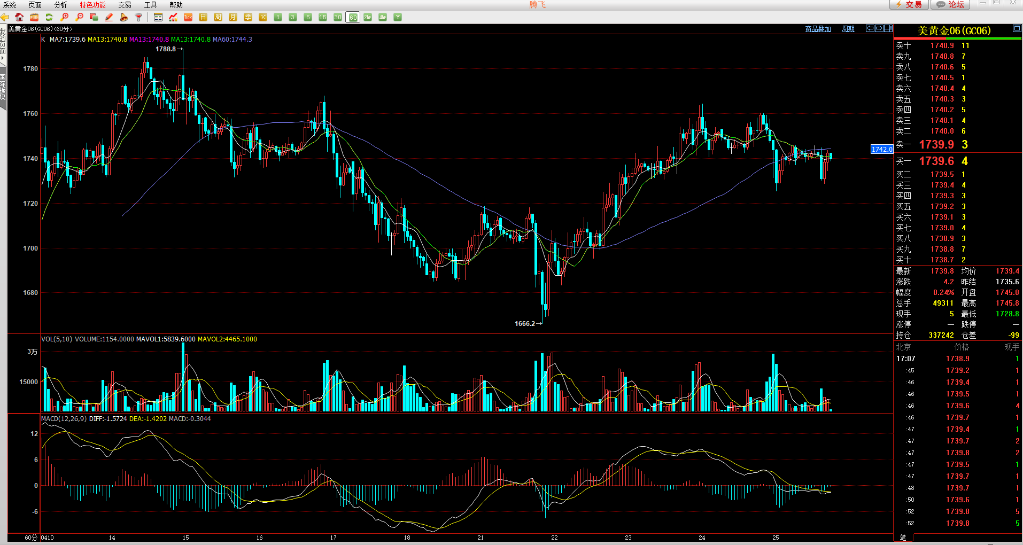Open the filter funnel icon
The height and width of the screenshot is (545, 1023).
click(x=139, y=17)
